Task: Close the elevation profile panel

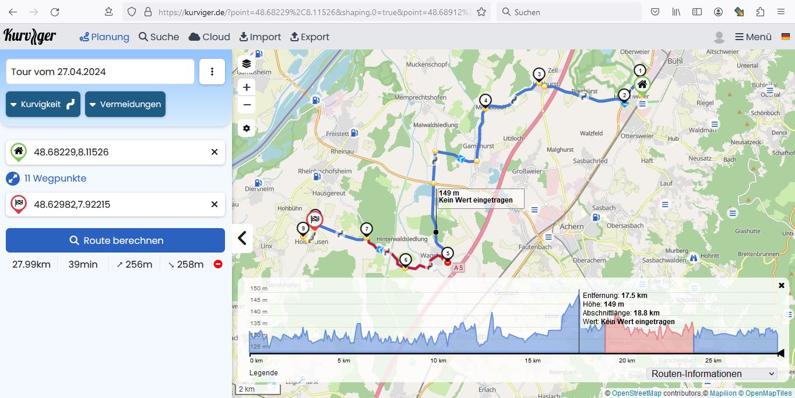Action: tap(782, 285)
